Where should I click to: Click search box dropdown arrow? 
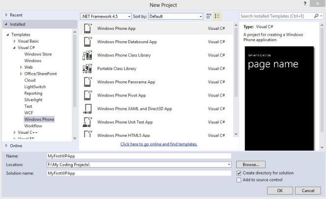321,16
